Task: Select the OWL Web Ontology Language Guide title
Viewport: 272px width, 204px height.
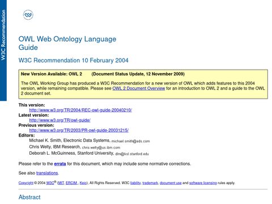Action: [x=67, y=43]
